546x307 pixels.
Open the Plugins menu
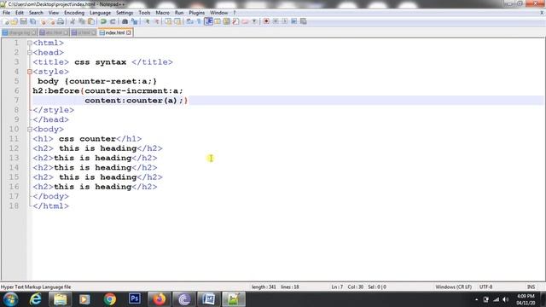tap(197, 13)
